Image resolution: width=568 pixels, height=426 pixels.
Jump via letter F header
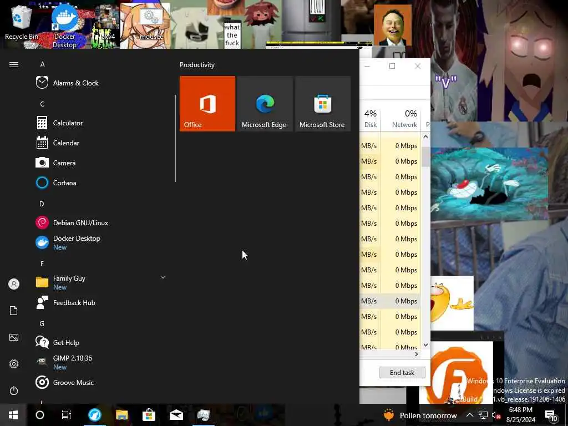tap(42, 263)
